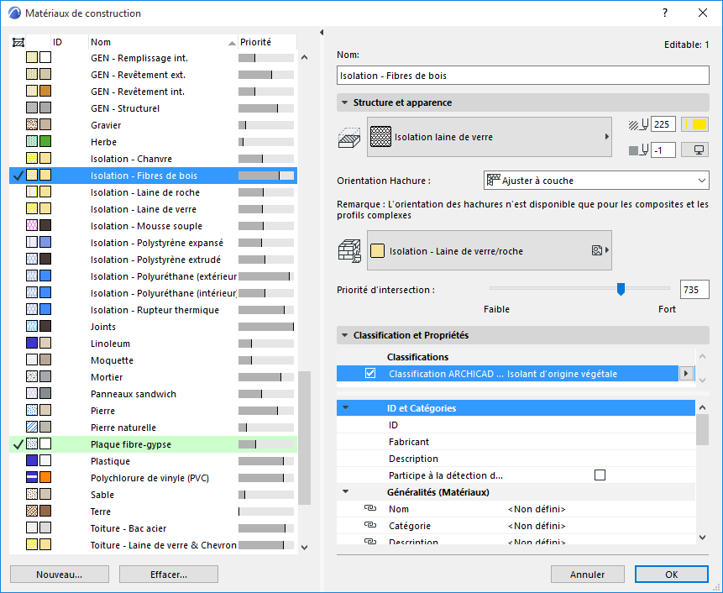Select Isolation - Polystyrène extrudé row
The width and height of the screenshot is (723, 593).
pyautogui.click(x=153, y=260)
